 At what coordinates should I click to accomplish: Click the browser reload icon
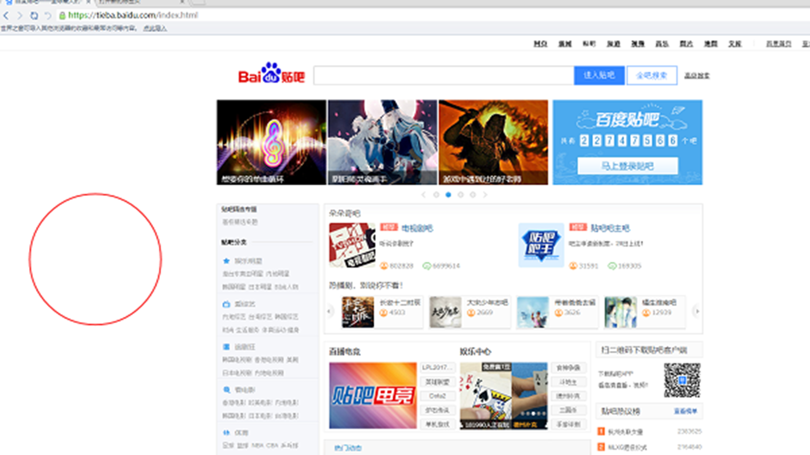(34, 16)
